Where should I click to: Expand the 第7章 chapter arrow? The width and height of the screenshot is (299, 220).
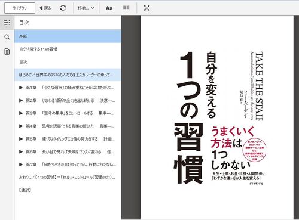[x=21, y=165]
